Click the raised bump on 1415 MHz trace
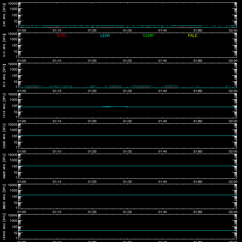 click(115, 107)
